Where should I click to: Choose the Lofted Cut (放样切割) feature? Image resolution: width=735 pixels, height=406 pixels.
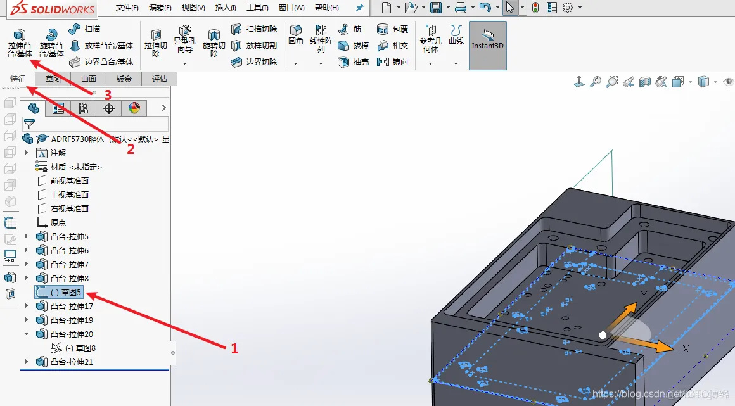pyautogui.click(x=254, y=46)
